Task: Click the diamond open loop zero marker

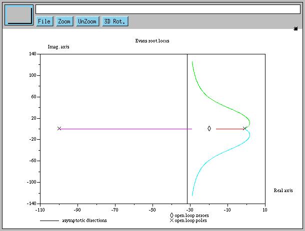Action: (209, 129)
